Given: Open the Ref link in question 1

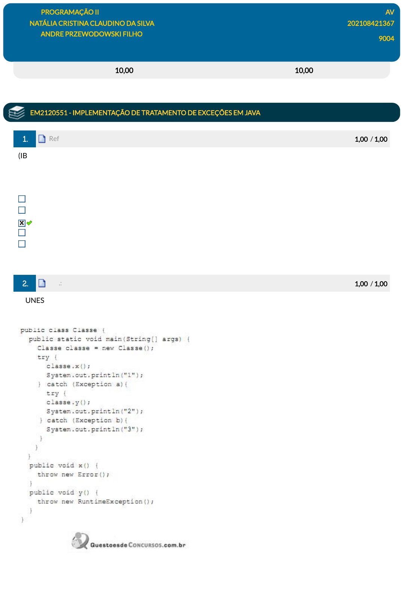Looking at the screenshot, I should [54, 139].
